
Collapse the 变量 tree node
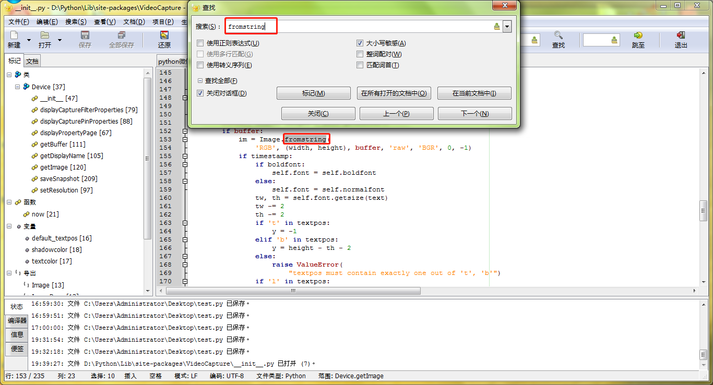coord(9,226)
